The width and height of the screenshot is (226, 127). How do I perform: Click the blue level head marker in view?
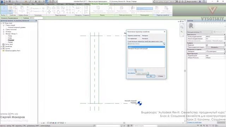click(x=139, y=103)
